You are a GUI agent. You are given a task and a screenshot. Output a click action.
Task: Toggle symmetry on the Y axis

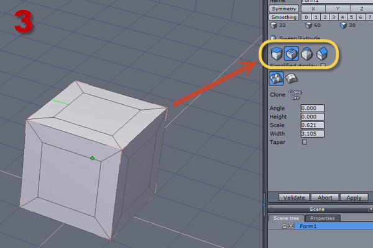click(338, 9)
